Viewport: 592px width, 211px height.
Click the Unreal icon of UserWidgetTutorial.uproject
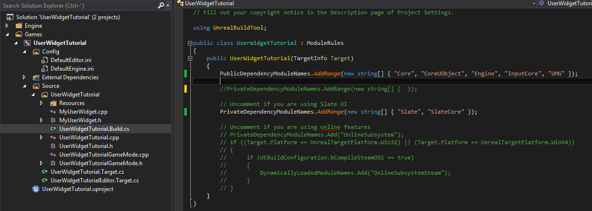36,189
